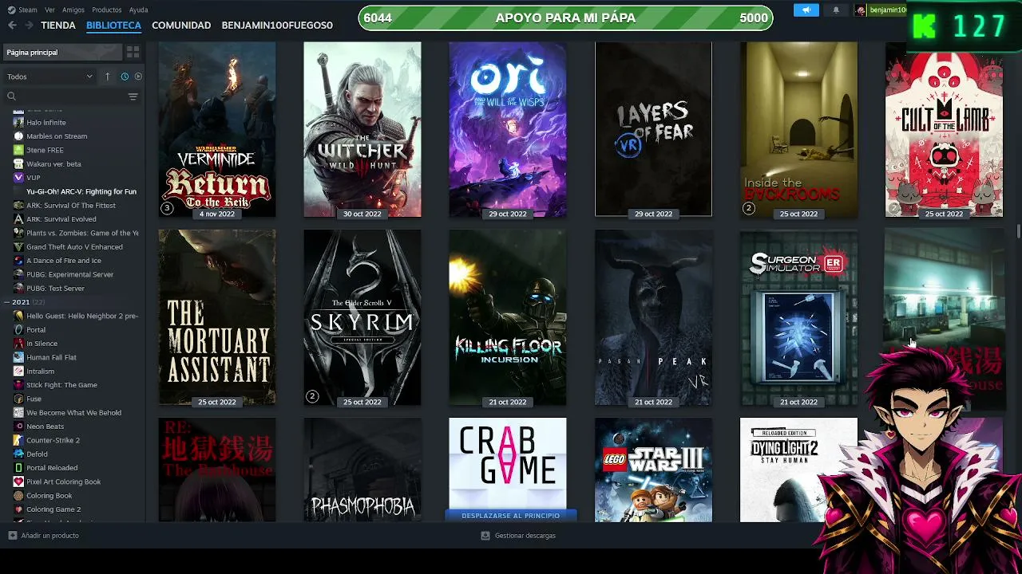Image resolution: width=1022 pixels, height=574 pixels.
Task: Select Portal Reloaded in the sidebar
Action: point(52,468)
